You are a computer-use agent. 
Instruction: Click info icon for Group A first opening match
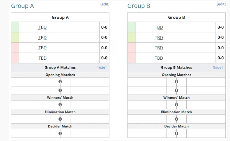click(x=60, y=82)
